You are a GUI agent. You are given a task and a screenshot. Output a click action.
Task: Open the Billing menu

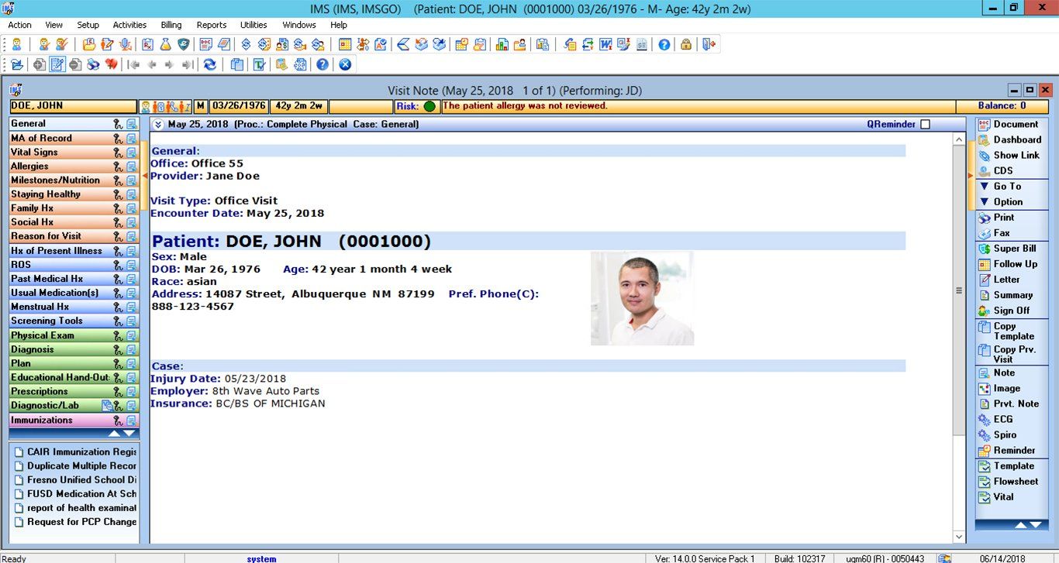(x=171, y=25)
